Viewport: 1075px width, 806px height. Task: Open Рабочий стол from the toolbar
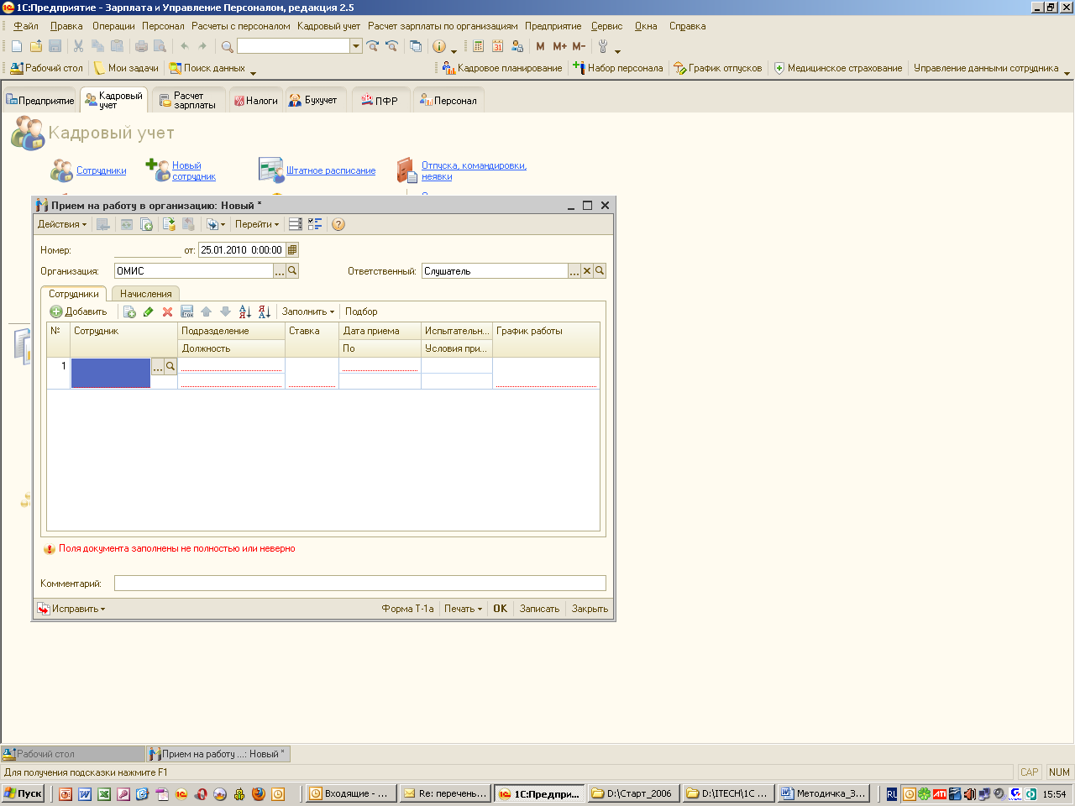pyautogui.click(x=46, y=68)
